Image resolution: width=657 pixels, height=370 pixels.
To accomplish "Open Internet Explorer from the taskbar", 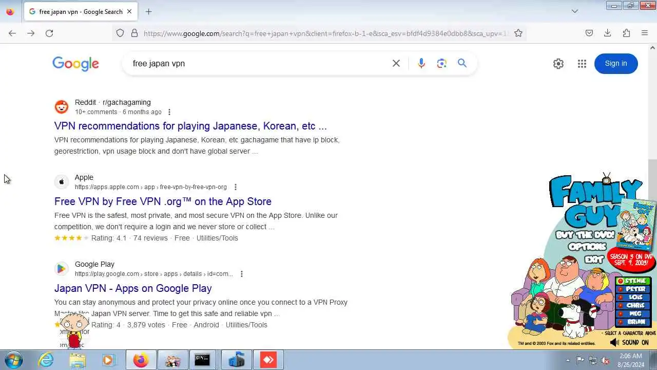I will coord(46,360).
